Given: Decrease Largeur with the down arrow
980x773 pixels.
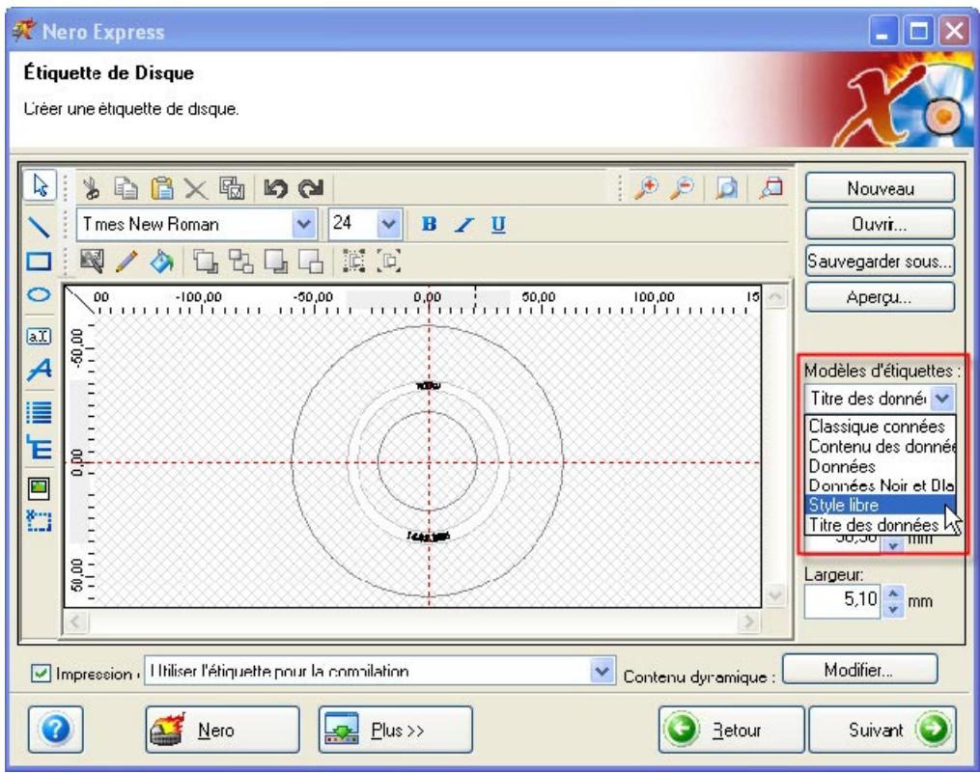Looking at the screenshot, I should (893, 609).
